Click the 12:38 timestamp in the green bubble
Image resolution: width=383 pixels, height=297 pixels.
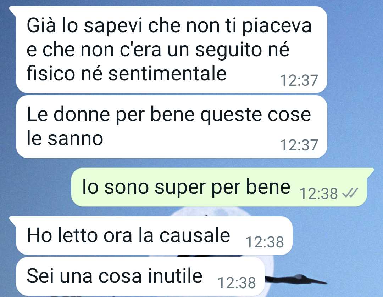click(x=318, y=193)
